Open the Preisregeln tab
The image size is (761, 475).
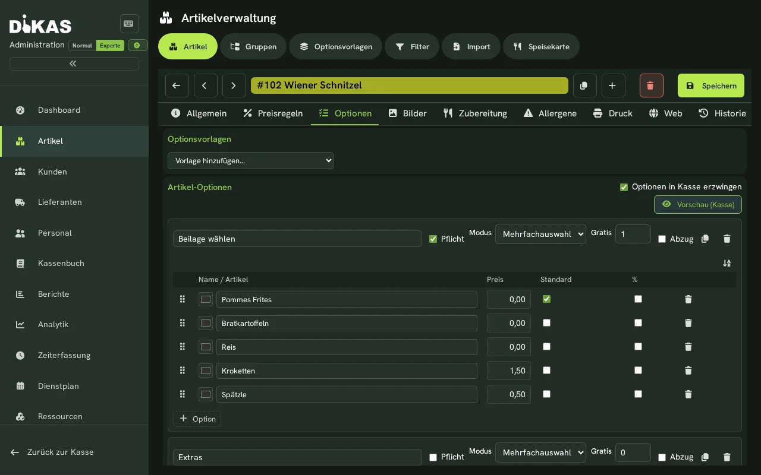tap(273, 113)
